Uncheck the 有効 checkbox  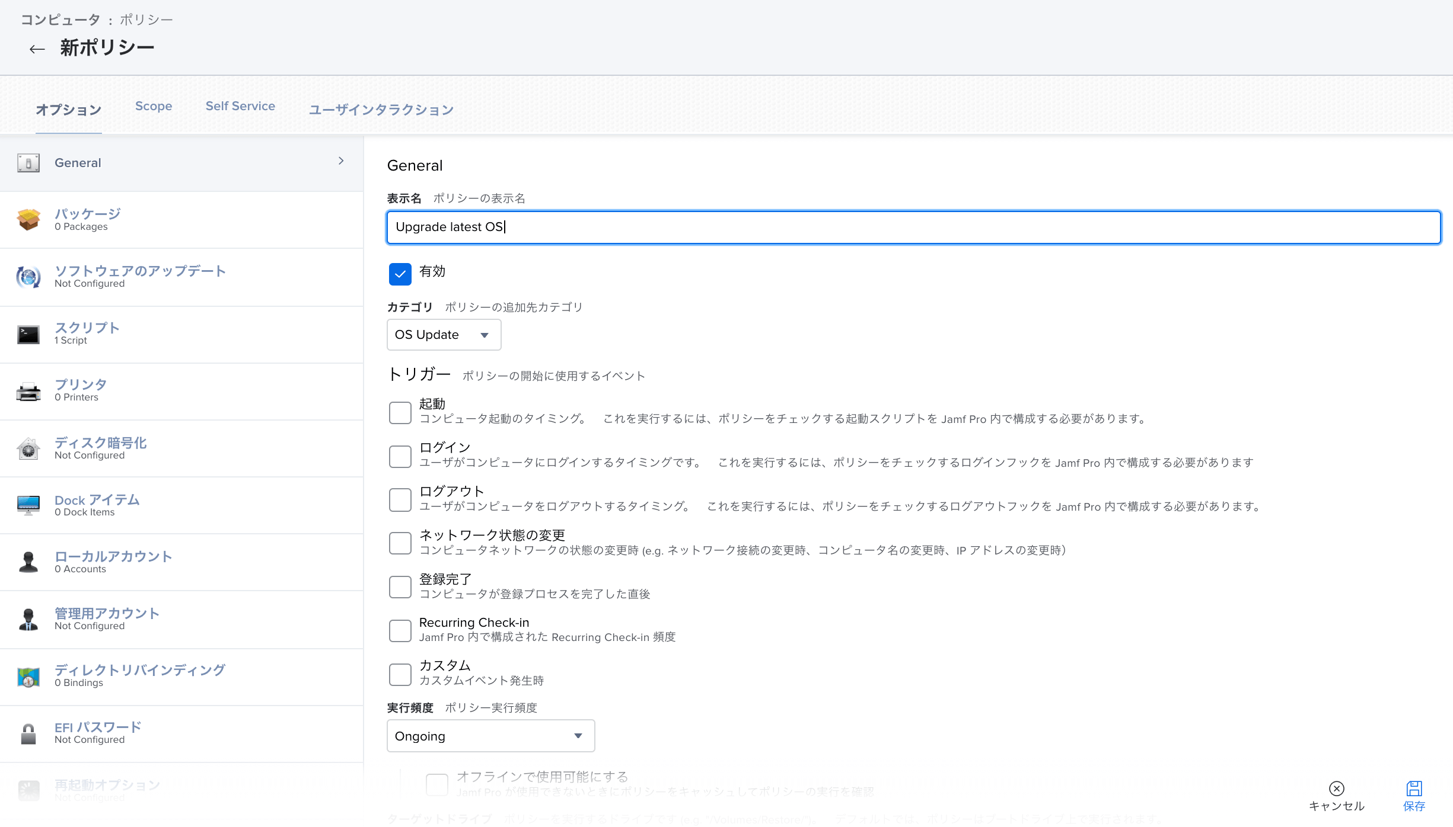(400, 274)
